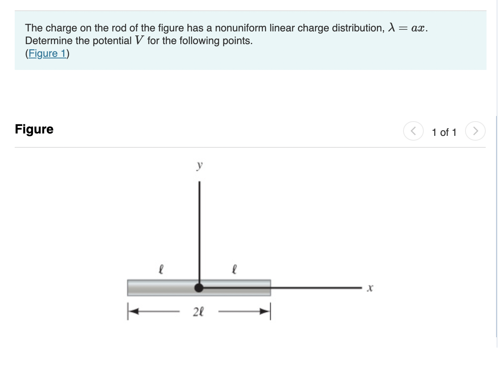Click the y-axis label in the figure
This screenshot has height=375, width=502.
pyautogui.click(x=200, y=165)
